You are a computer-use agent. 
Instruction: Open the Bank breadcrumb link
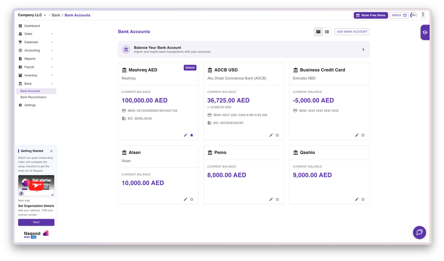coord(56,15)
